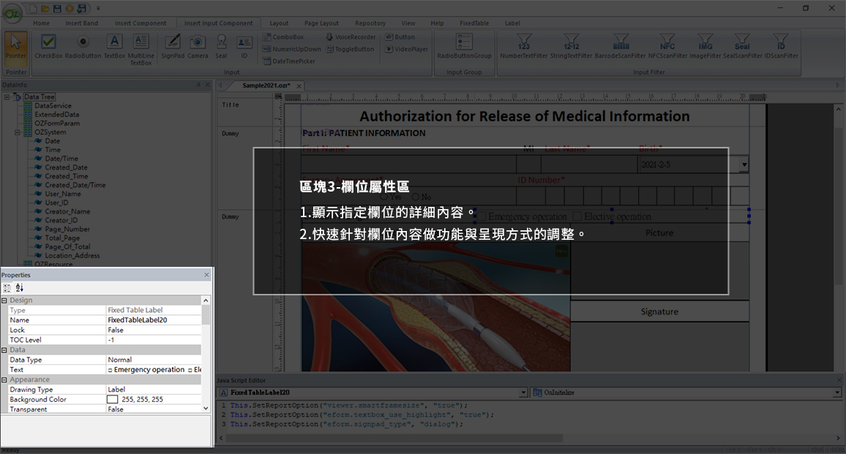Collapse the OZSystem tree node
846x454 pixels.
[17, 132]
